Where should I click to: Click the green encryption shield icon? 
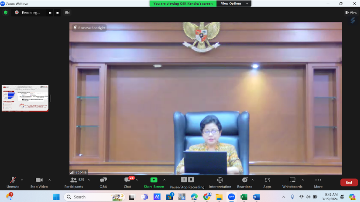pos(6,13)
